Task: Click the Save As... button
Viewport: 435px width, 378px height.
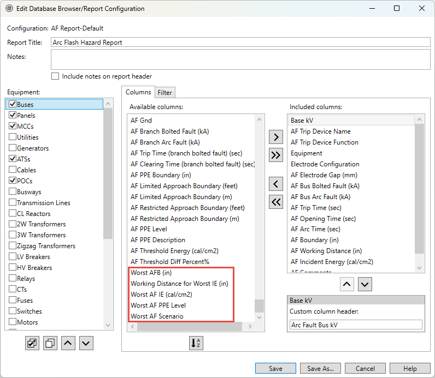Action: tap(320, 369)
